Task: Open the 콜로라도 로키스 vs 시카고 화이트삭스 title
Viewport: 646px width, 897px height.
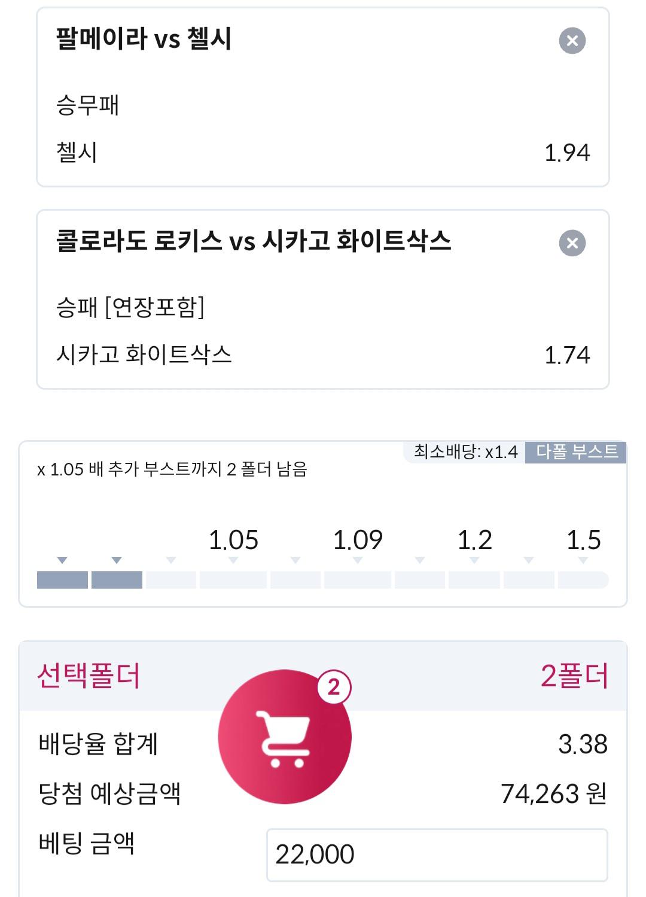Action: (254, 241)
